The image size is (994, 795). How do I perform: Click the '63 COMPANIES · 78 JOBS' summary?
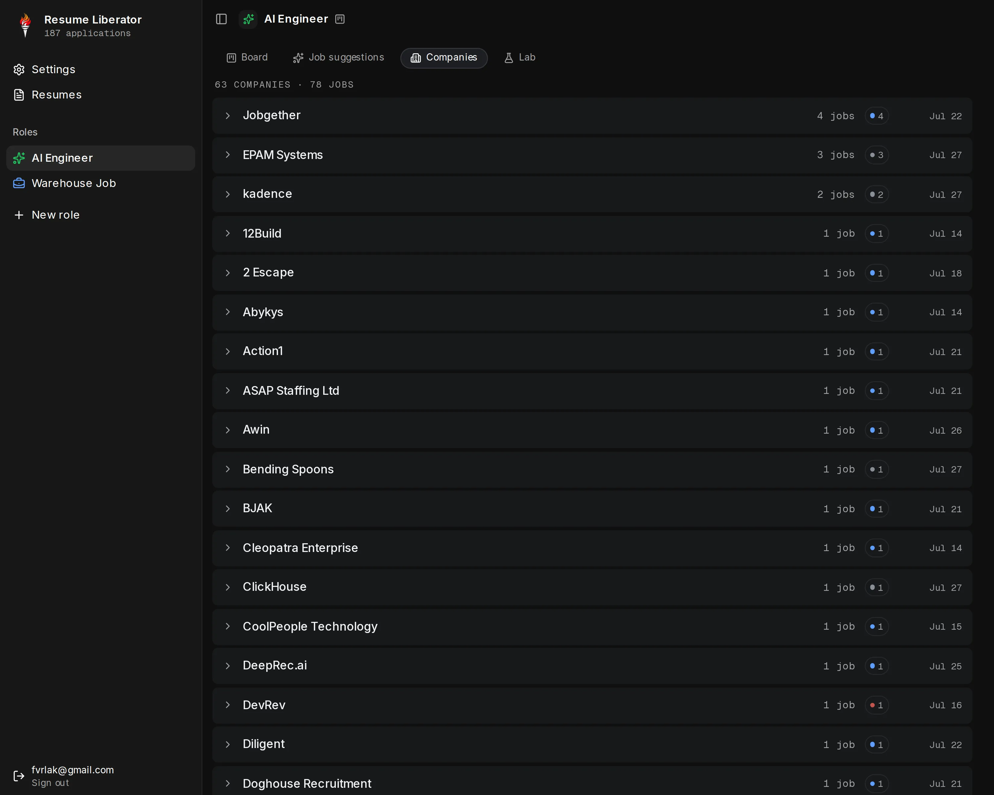pyautogui.click(x=284, y=85)
